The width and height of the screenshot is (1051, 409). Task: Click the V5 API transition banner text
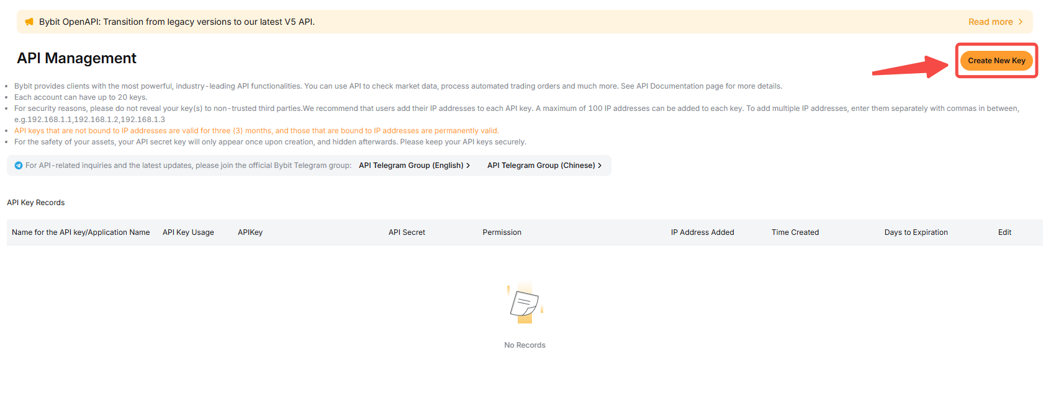(x=177, y=22)
